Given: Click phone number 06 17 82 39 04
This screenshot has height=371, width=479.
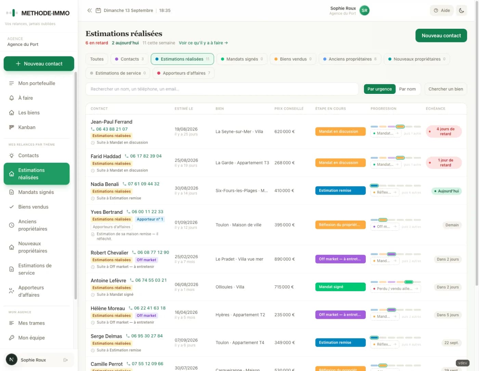Looking at the screenshot, I should coord(146,156).
